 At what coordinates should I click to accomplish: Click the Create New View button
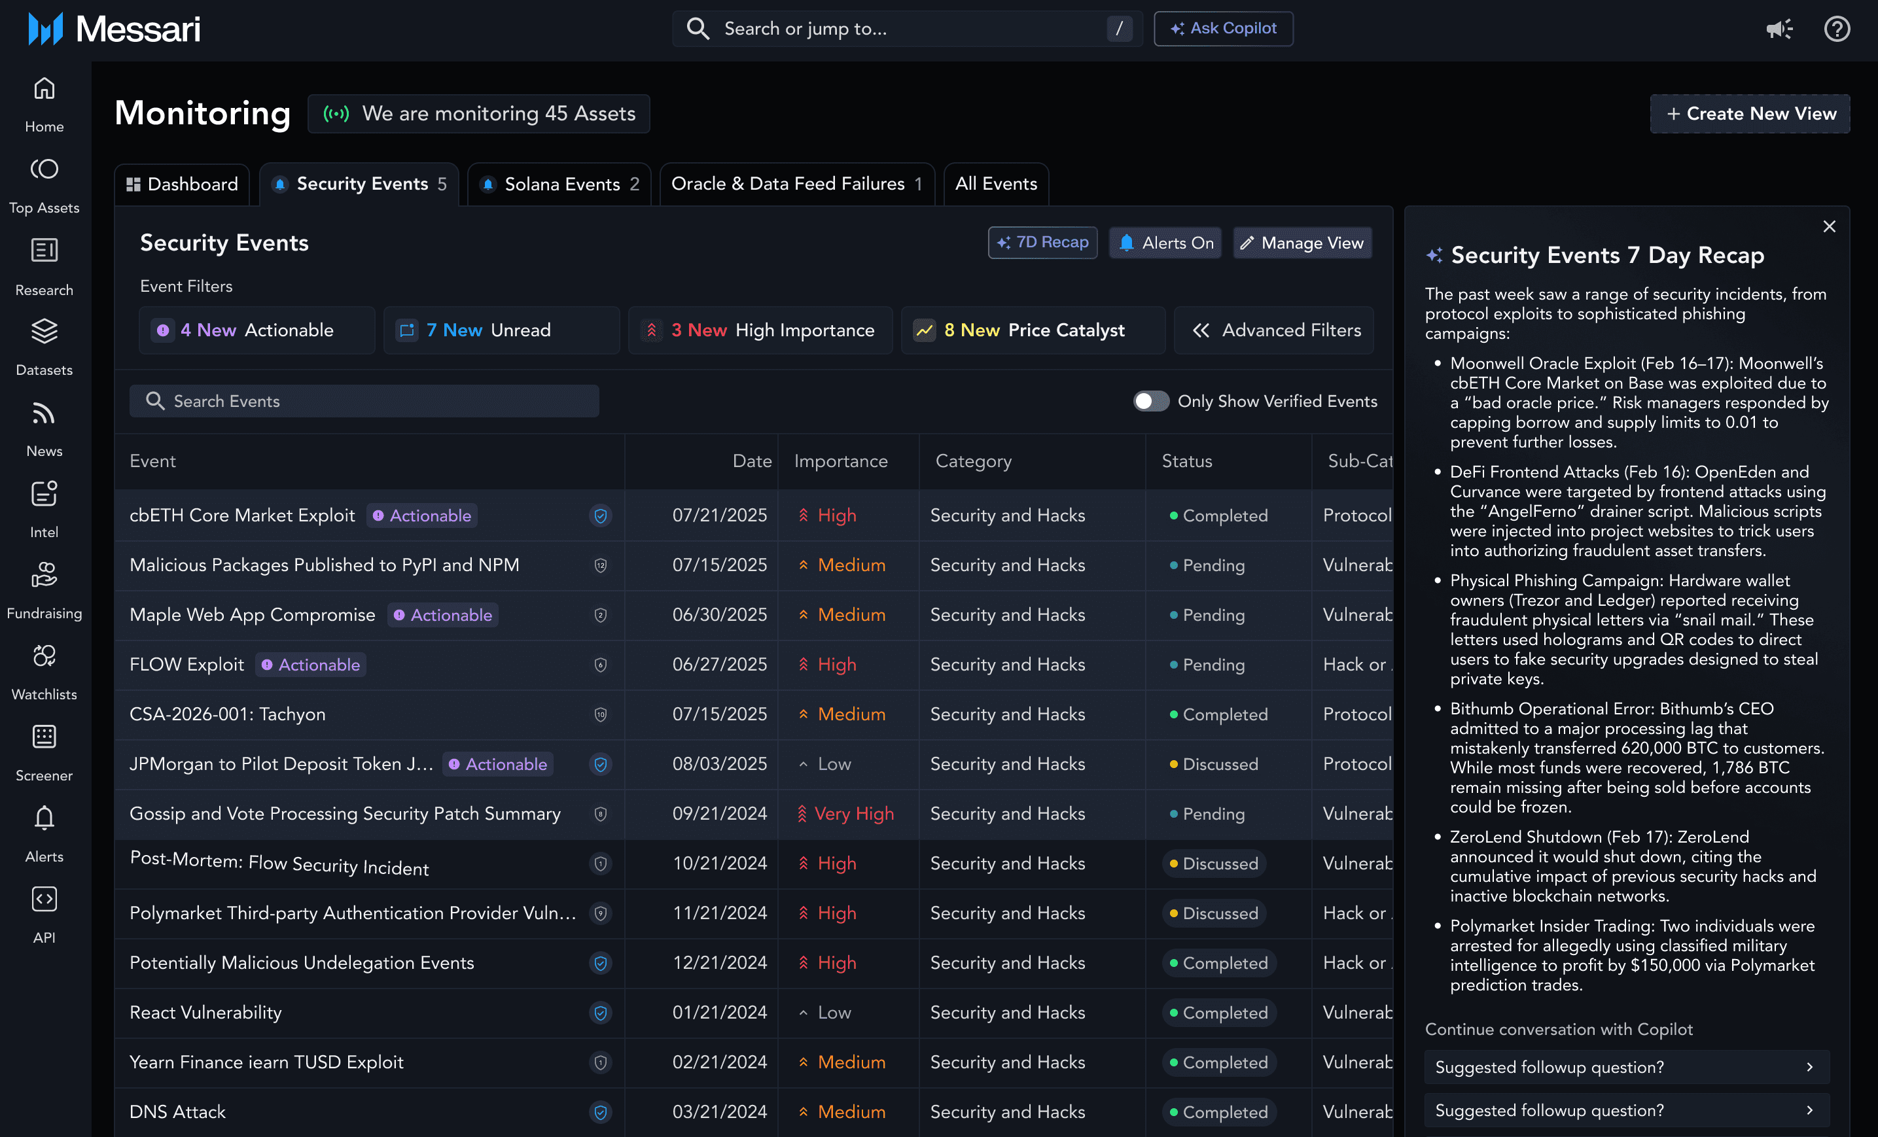coord(1750,114)
